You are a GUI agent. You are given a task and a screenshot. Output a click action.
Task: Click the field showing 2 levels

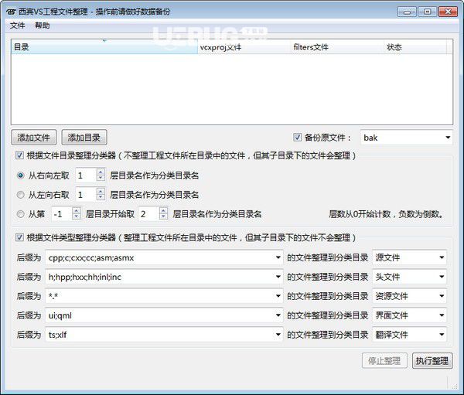[x=148, y=214]
